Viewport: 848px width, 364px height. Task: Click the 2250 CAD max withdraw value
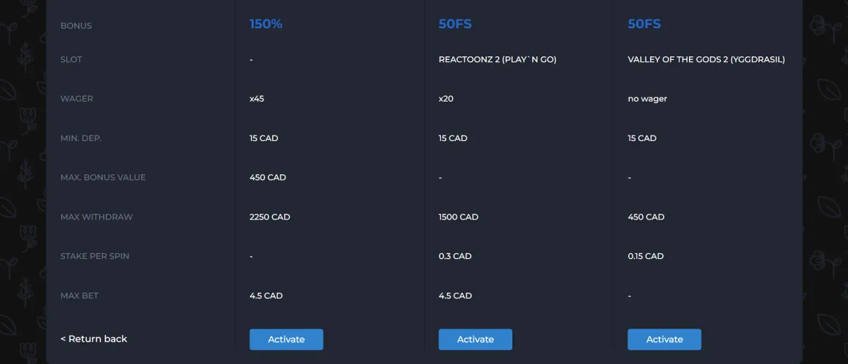[x=270, y=217]
